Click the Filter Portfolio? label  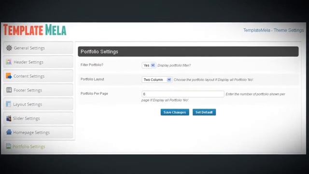coord(92,65)
